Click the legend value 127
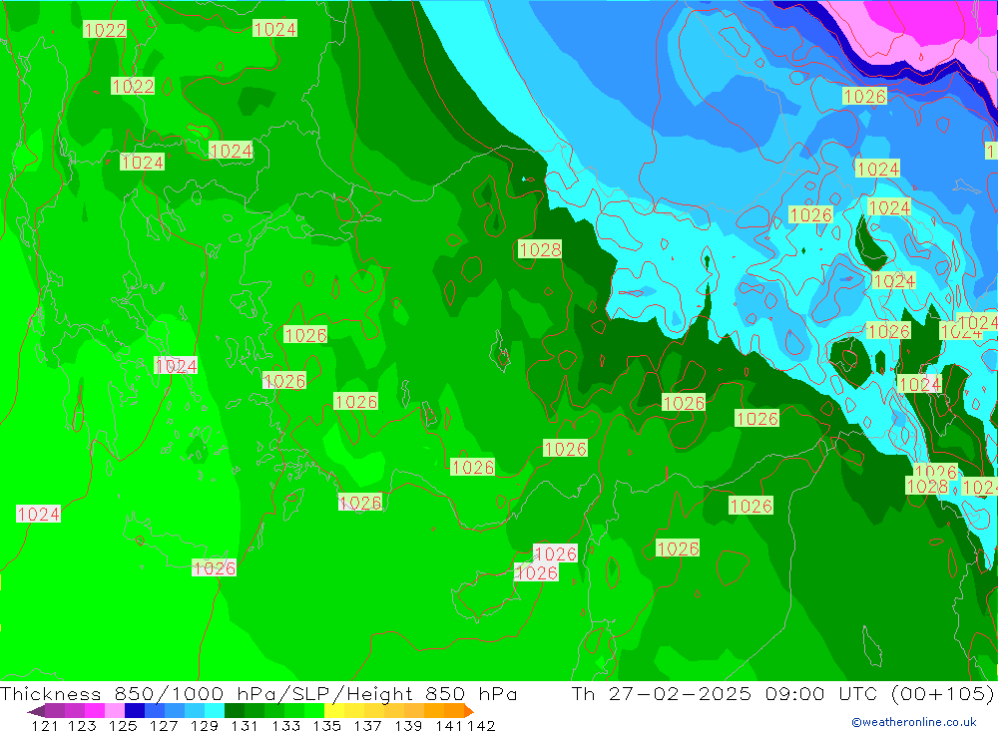 164,725
